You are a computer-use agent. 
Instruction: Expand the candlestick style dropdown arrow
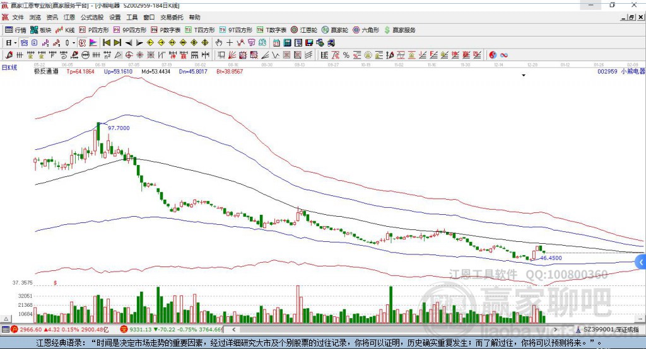[74, 43]
